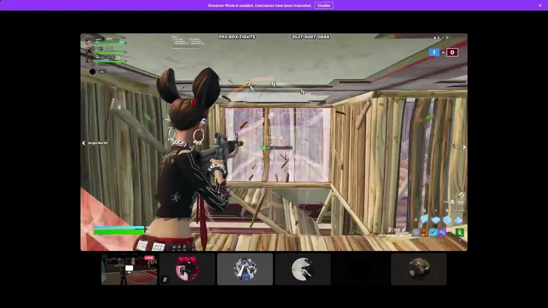
Task: Select the highlighted participant with blue jersey avatar
Action: coord(245,269)
